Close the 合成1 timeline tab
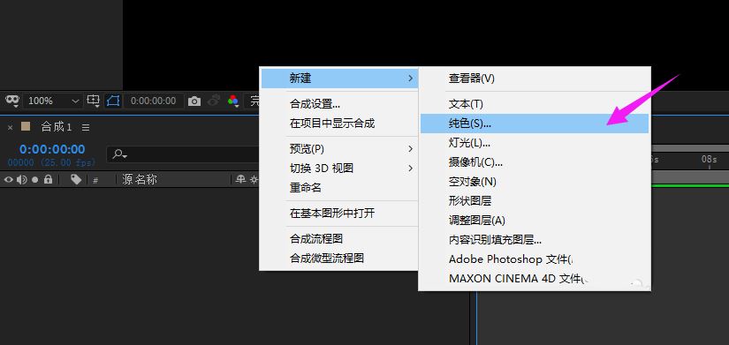Screen dimensions: 729x345 coord(11,127)
